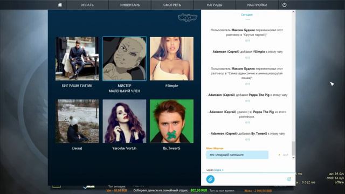This screenshot has height=194, width=345.
Task: Click the chat scrollbar up arrow
Action: [x=293, y=12]
